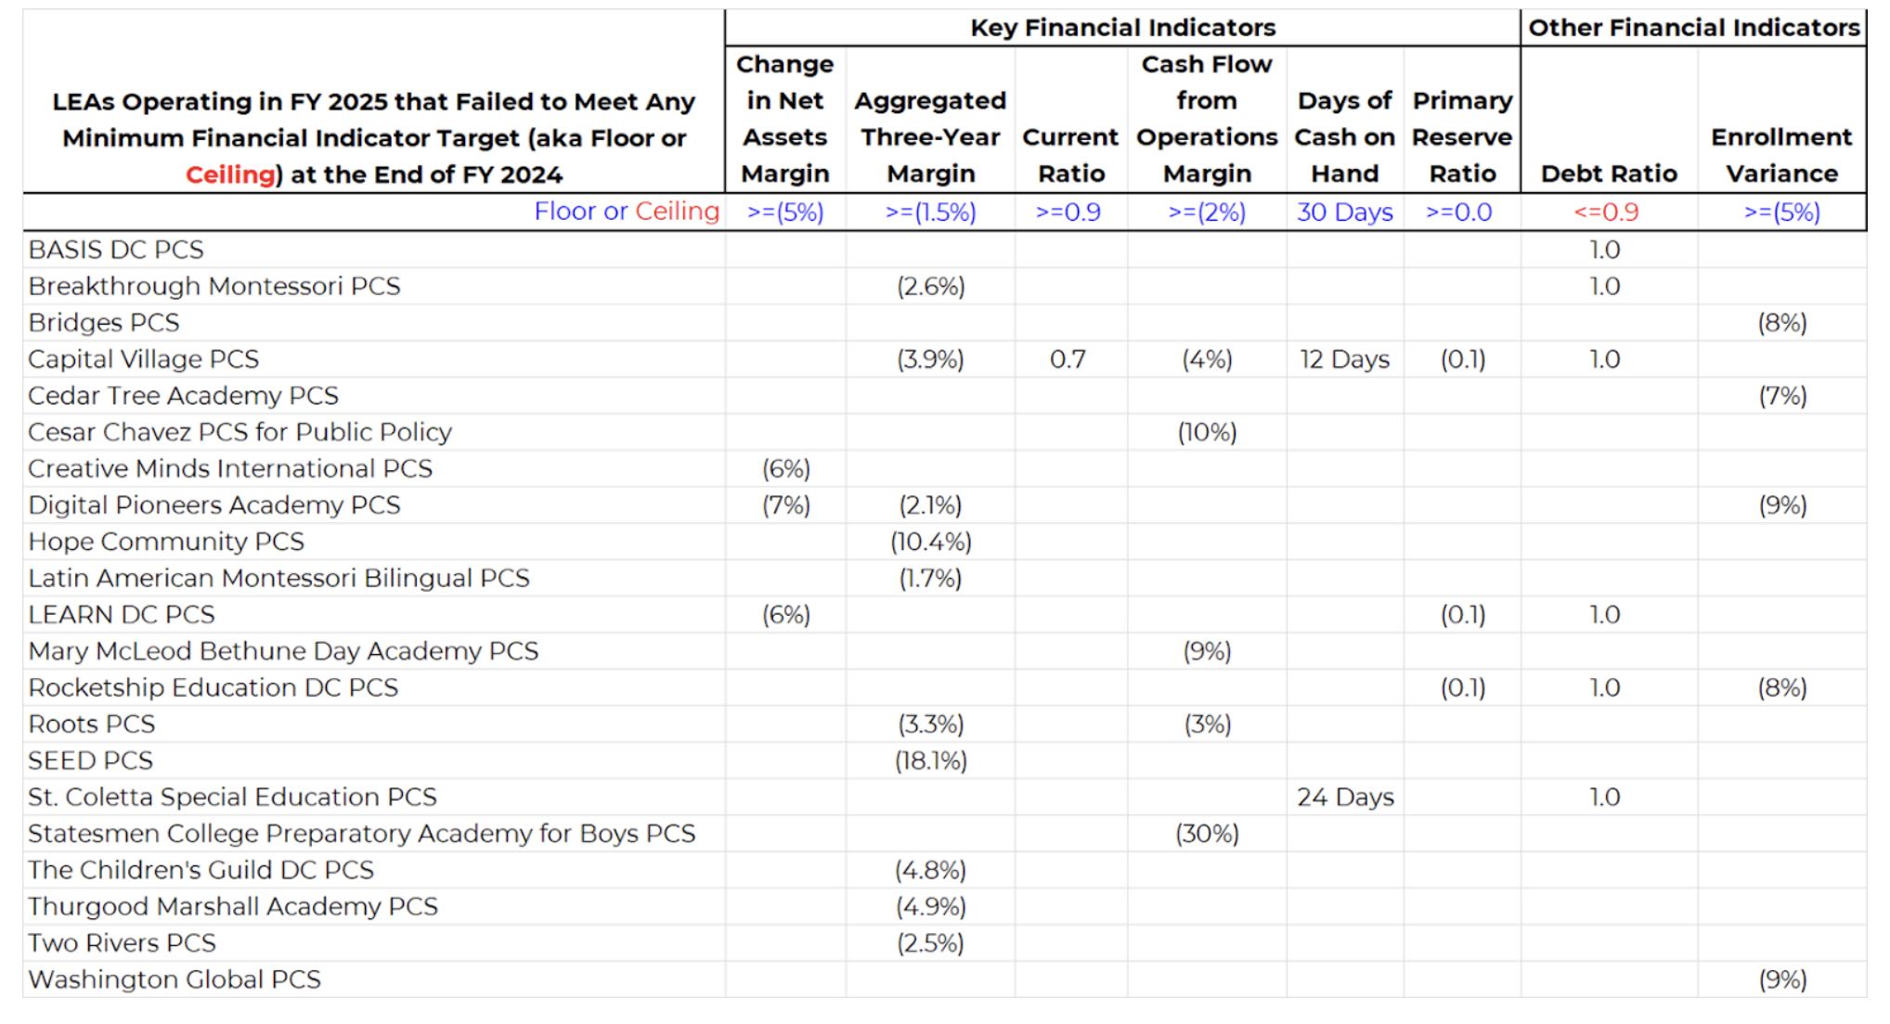This screenshot has width=1890, height=1024.
Task: Select the (30%) Statesmen cash flow cell
Action: [x=1207, y=834]
